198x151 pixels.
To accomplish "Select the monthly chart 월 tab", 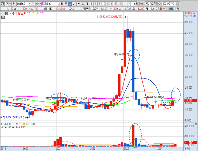I will (x=70, y=4).
